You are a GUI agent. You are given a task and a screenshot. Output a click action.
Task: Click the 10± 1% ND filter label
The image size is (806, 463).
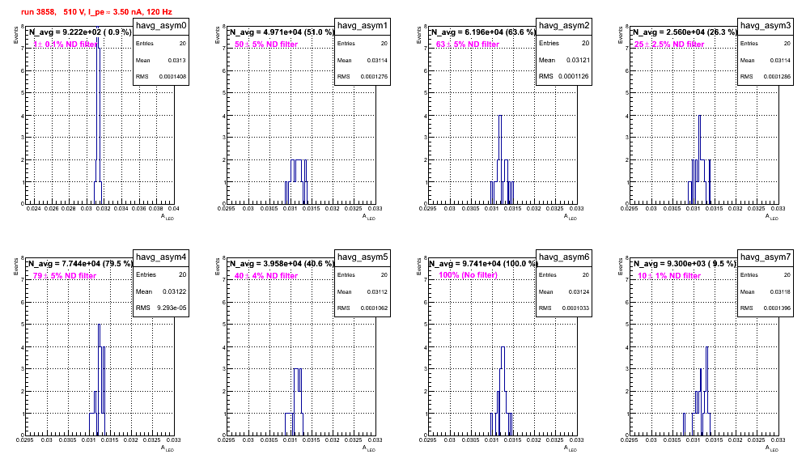click(669, 276)
